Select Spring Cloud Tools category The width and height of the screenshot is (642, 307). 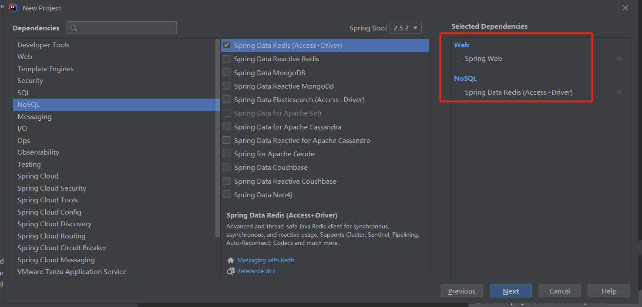[x=114, y=200]
